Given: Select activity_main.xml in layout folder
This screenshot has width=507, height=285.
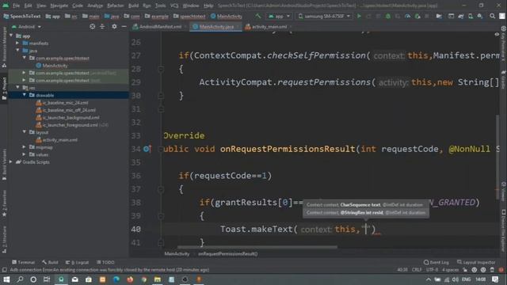Looking at the screenshot, I should (57, 140).
